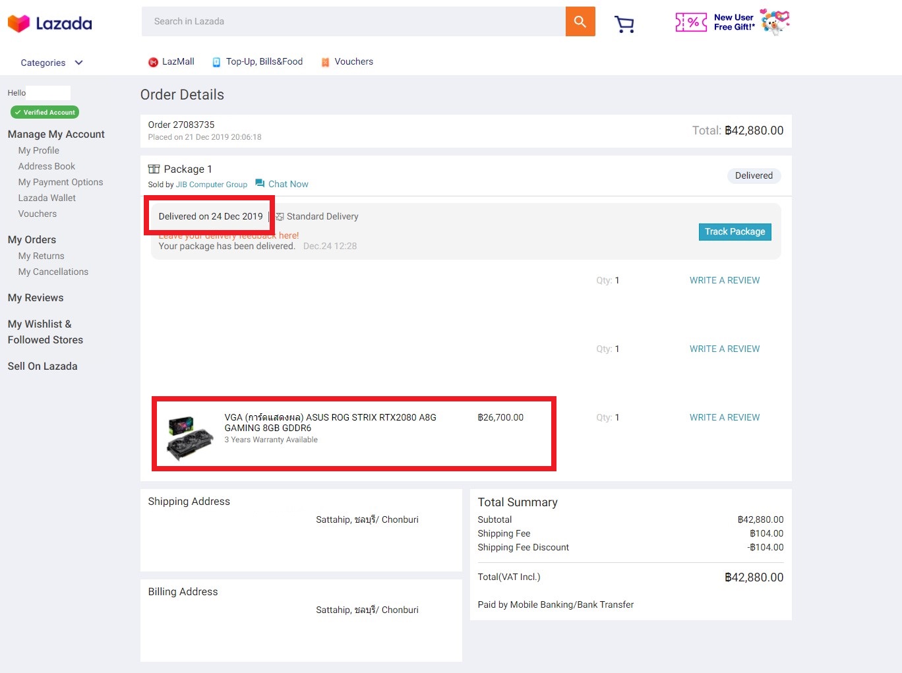The width and height of the screenshot is (902, 673).
Task: Click 'Paid by Mobile Banking/Bank Transfer' text
Action: pos(556,604)
